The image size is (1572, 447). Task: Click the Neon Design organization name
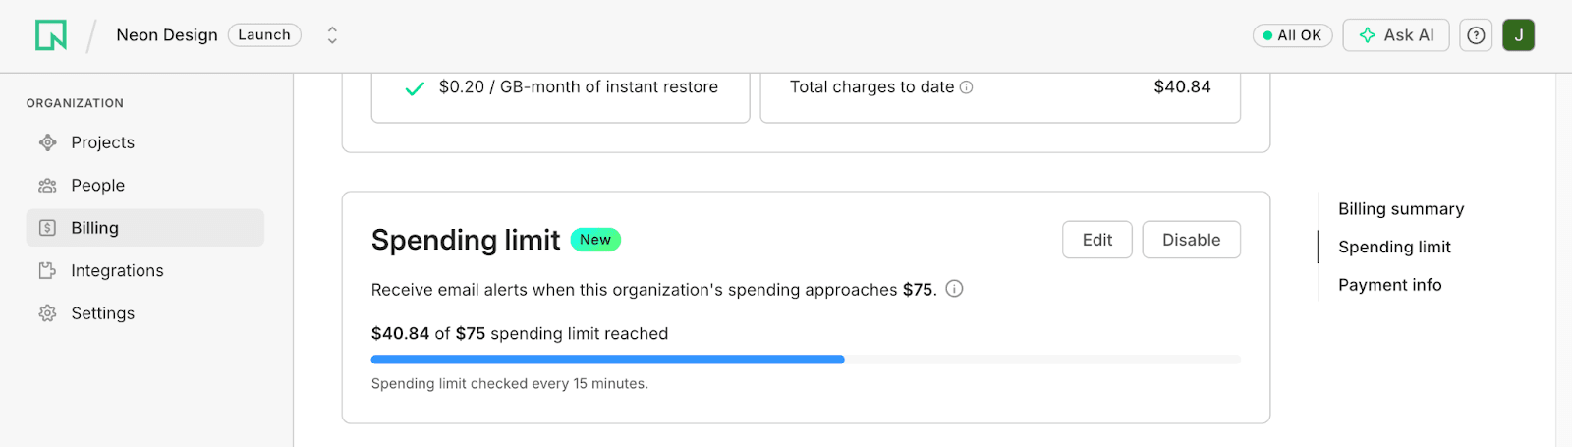(167, 35)
